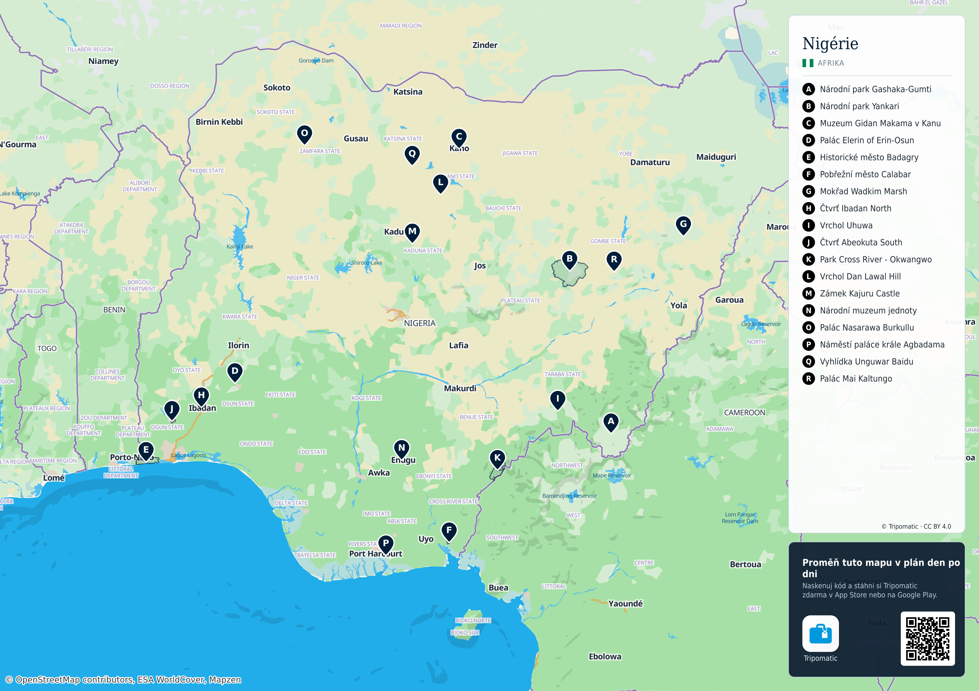
Task: Click the Makurdi city label
Action: click(460, 388)
